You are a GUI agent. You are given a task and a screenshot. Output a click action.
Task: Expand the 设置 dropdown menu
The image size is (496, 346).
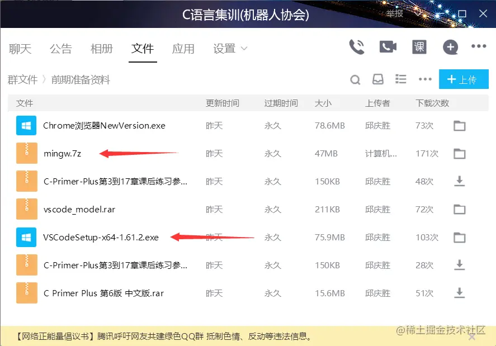tap(230, 49)
